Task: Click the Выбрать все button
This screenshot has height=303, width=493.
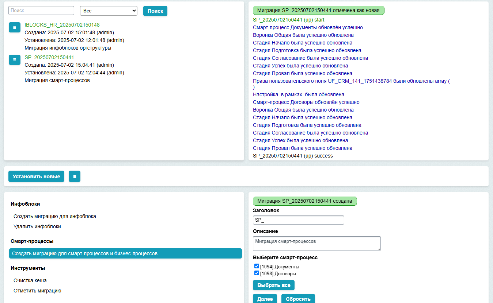Action: (x=273, y=285)
